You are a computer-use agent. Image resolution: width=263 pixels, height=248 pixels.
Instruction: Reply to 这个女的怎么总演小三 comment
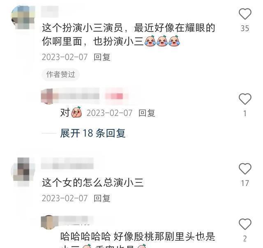coord(102,198)
